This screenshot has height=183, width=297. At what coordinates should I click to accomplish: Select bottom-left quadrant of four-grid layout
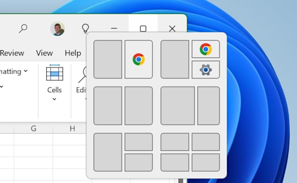point(175,163)
